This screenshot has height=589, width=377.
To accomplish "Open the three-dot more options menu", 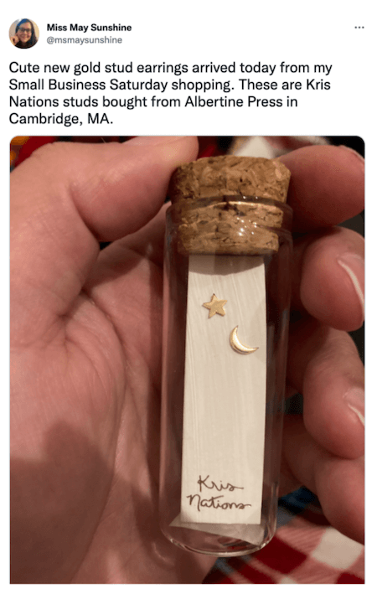I will coord(359,28).
